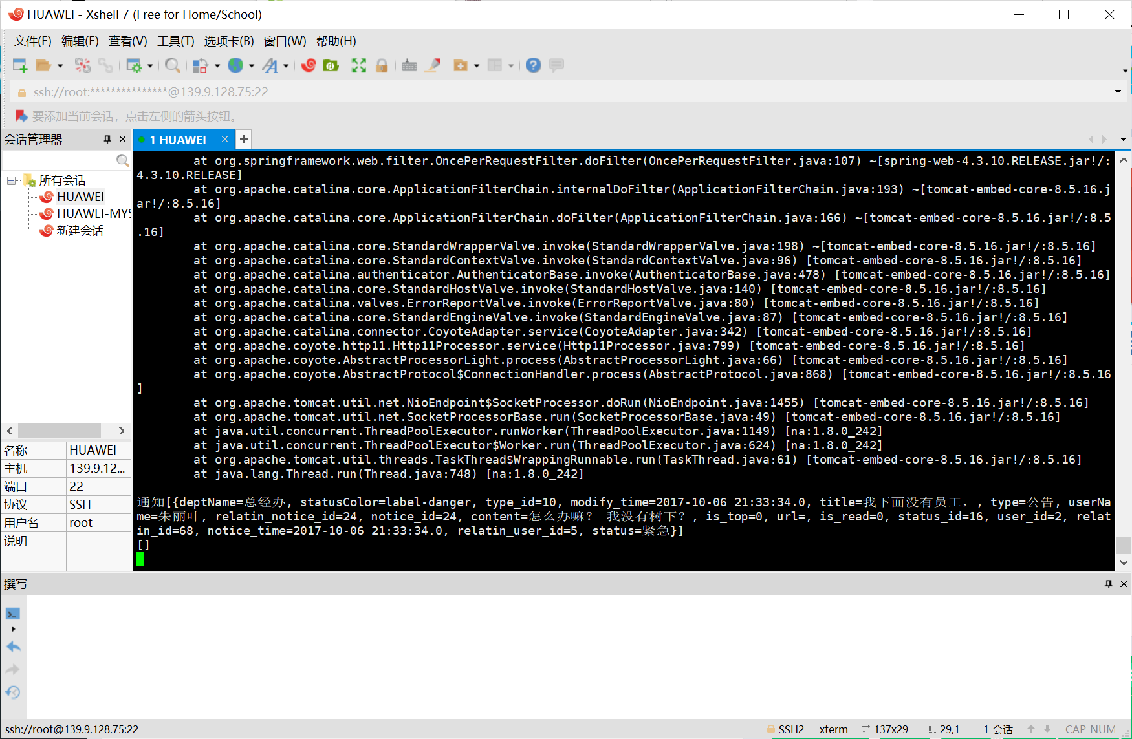Expand dropdown next to properties gear icon
Screen dimensions: 1132x739
point(150,65)
